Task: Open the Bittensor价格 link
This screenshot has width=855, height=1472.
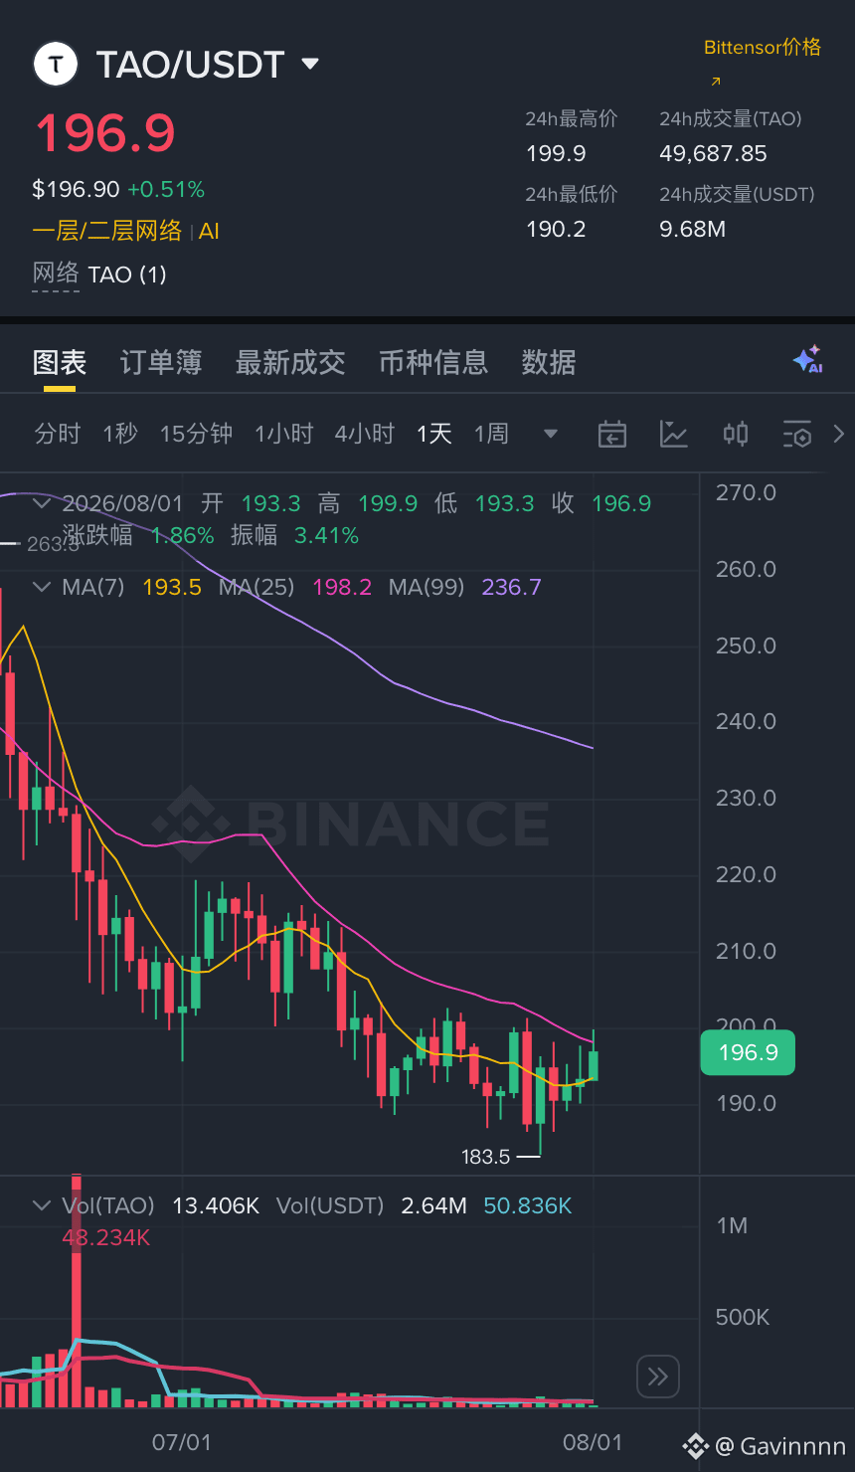Action: [763, 48]
